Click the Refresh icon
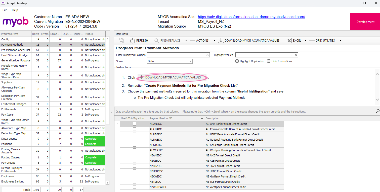The height and width of the screenshot is (192, 380). point(133,40)
